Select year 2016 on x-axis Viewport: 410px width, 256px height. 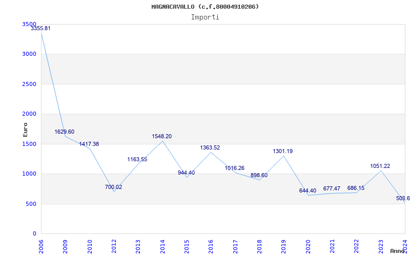[x=211, y=246]
